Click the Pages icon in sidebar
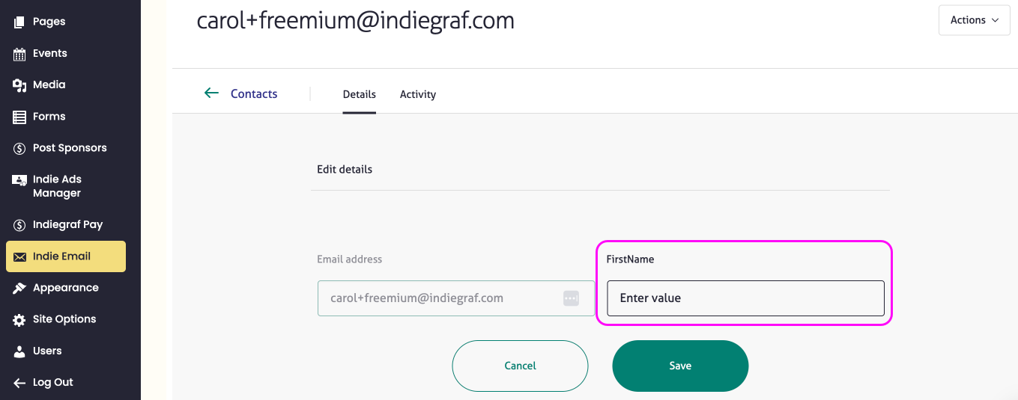The image size is (1018, 400). (19, 22)
